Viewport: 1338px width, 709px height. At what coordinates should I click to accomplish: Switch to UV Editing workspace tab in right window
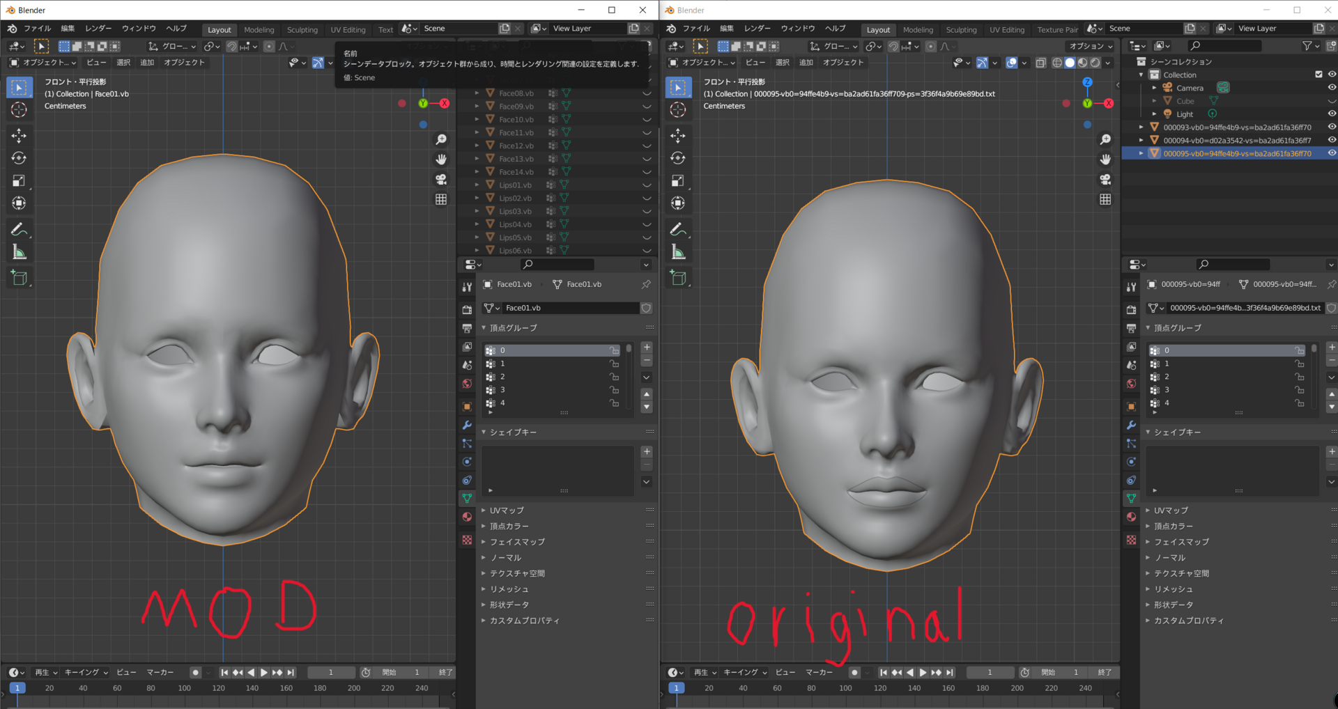(1007, 29)
